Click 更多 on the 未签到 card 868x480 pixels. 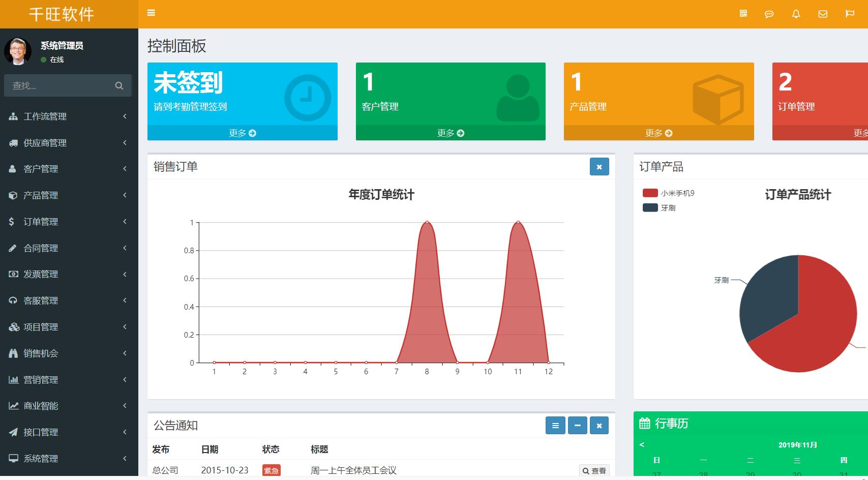pos(243,133)
